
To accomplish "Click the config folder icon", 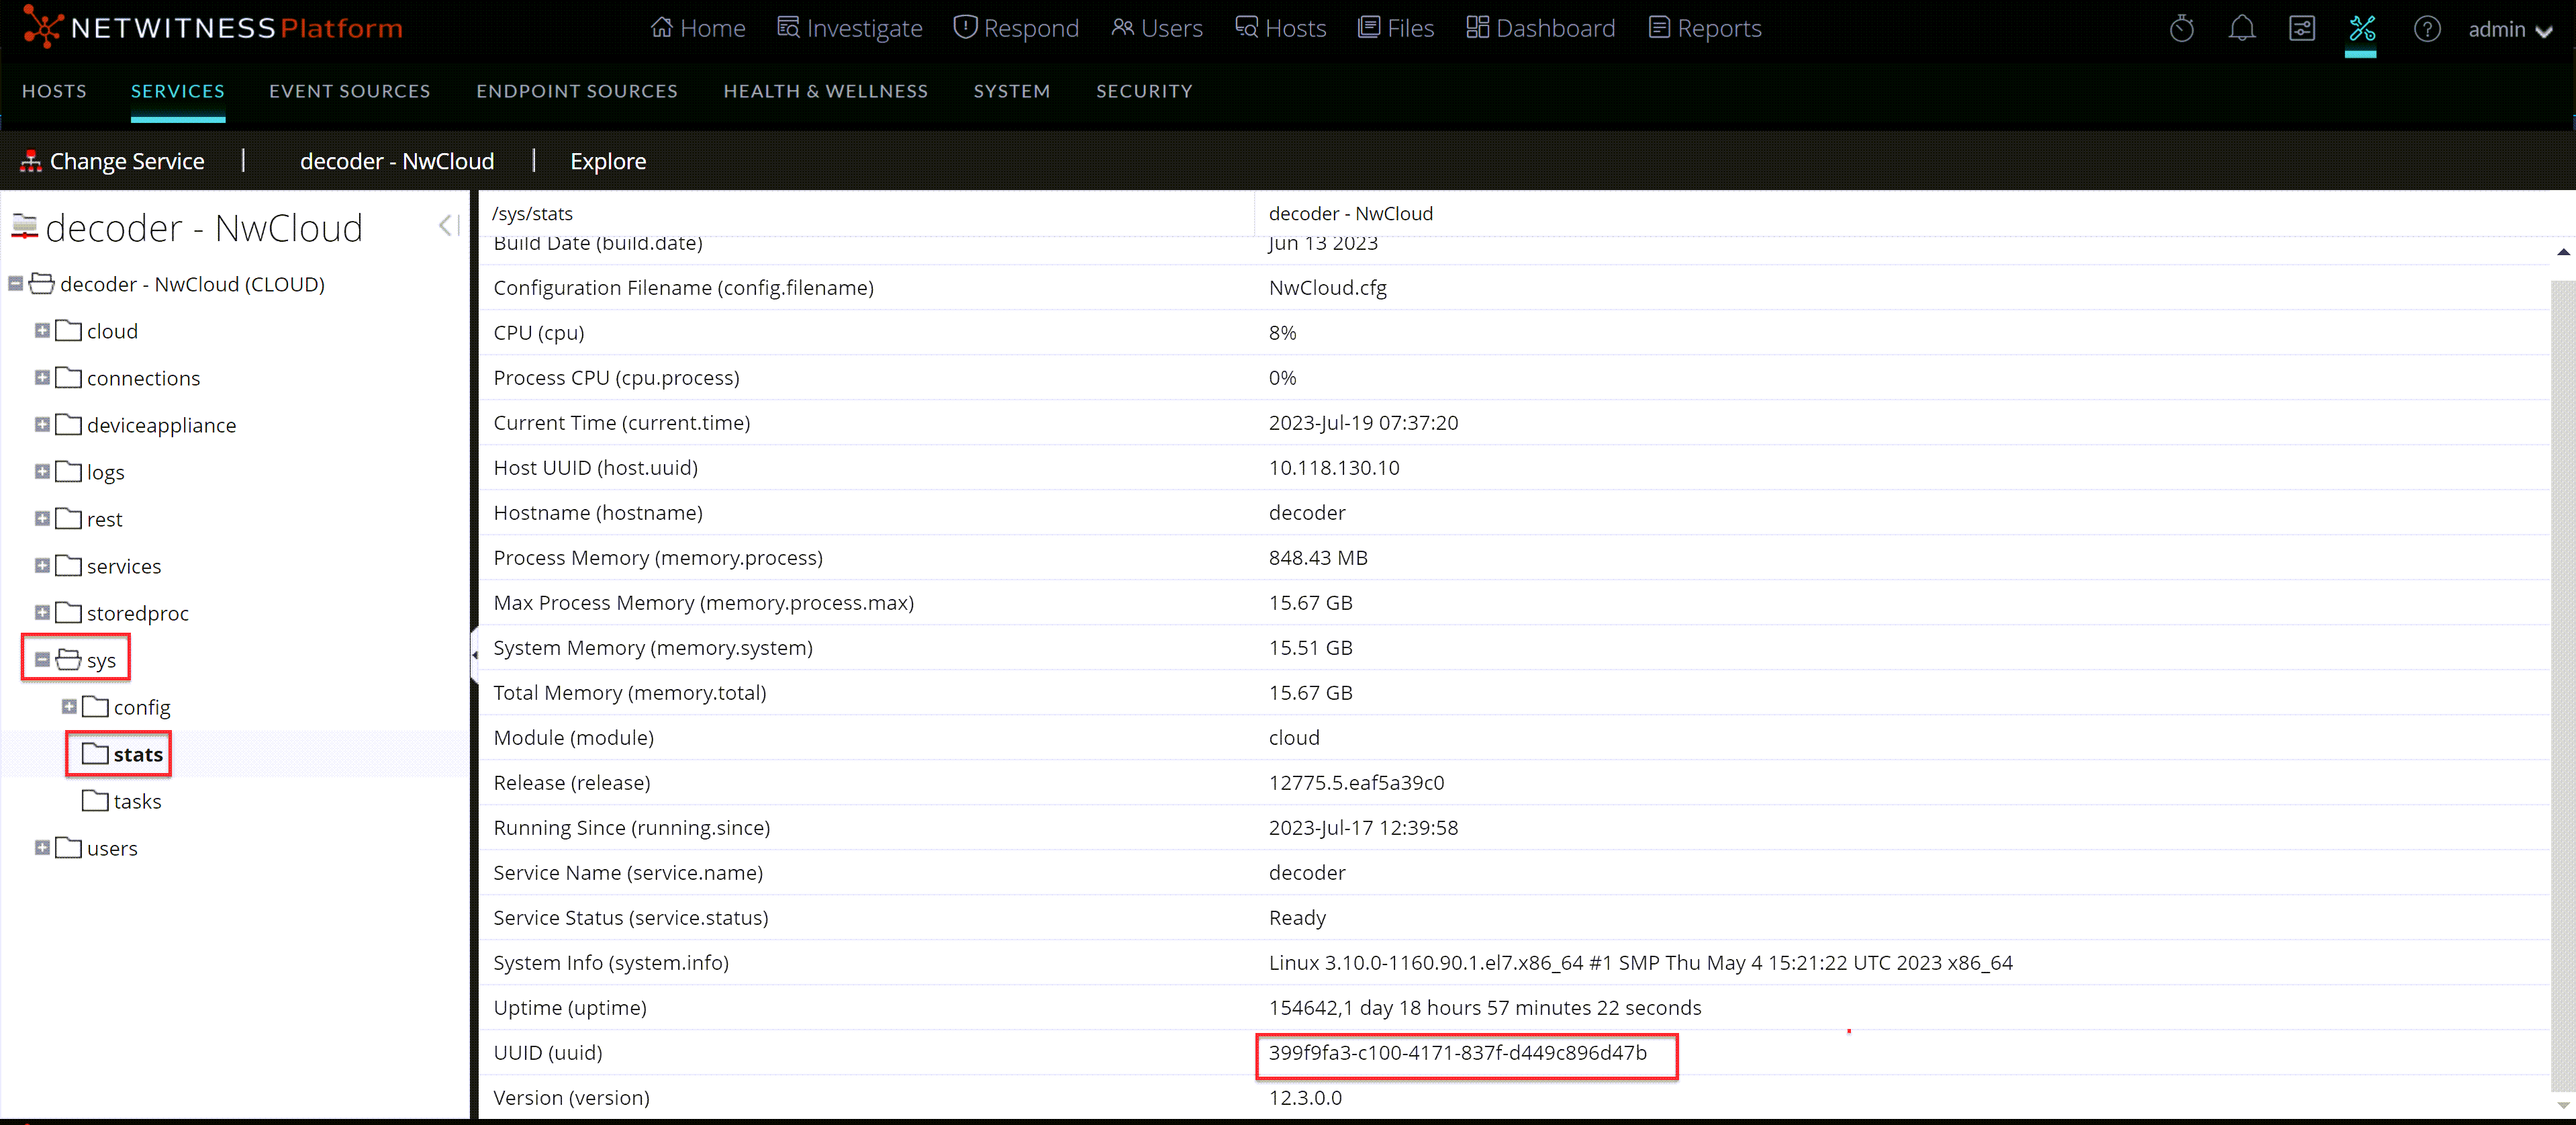I will (95, 707).
